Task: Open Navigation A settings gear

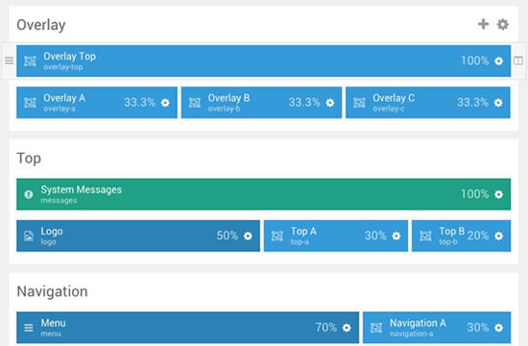Action: (498, 328)
